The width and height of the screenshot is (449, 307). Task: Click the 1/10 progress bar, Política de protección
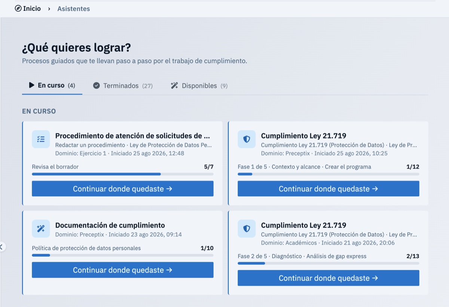point(123,255)
